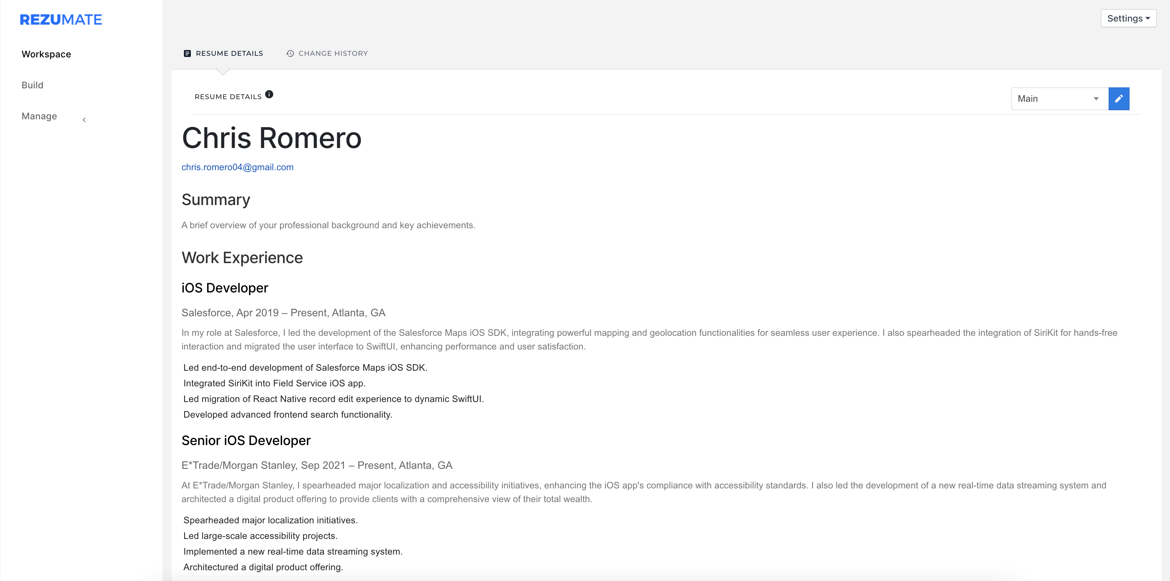Click the Salesforce, Apr 2019 – Present line
This screenshot has height=581, width=1170.
pos(283,313)
